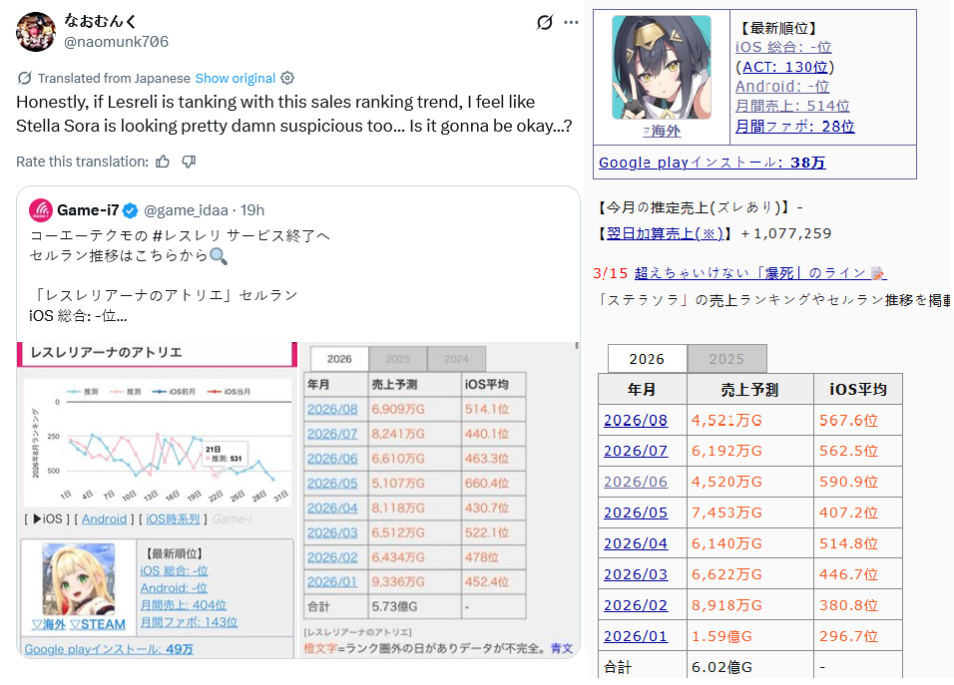Click Game-i7 verified badge
This screenshot has width=954, height=685.
[x=130, y=211]
